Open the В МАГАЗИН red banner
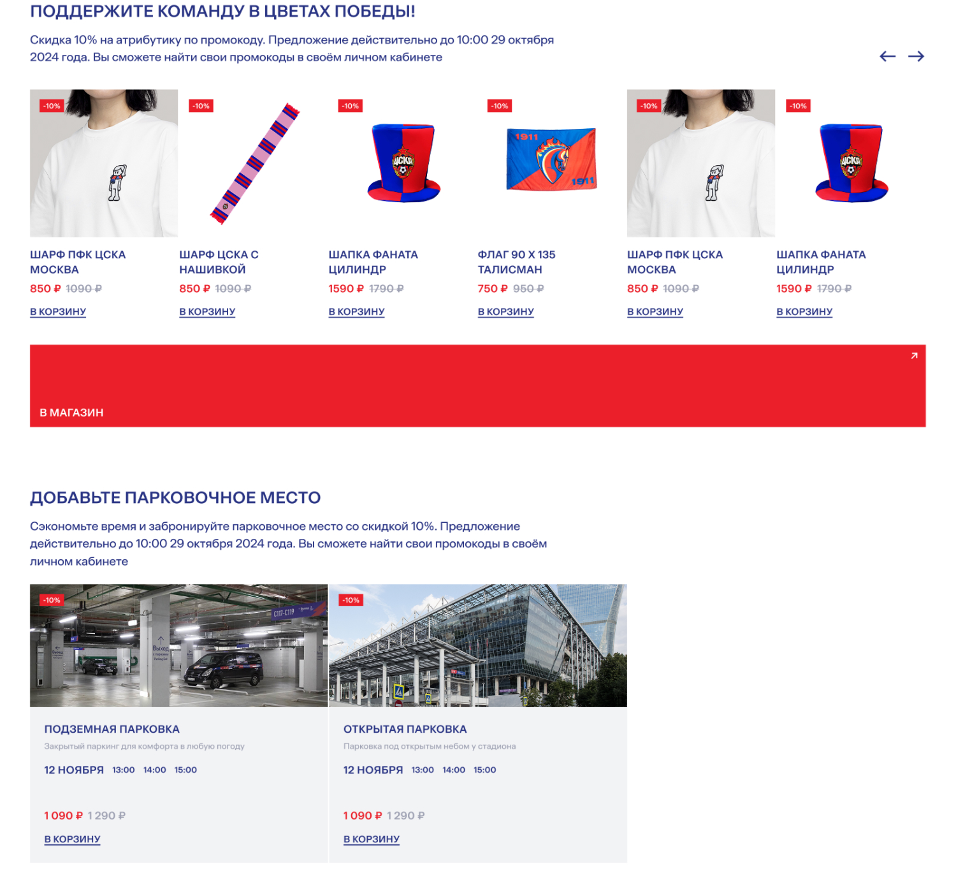The width and height of the screenshot is (956, 880). 477,386
